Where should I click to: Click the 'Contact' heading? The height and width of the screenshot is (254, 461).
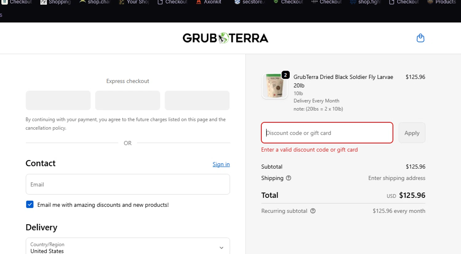[41, 163]
